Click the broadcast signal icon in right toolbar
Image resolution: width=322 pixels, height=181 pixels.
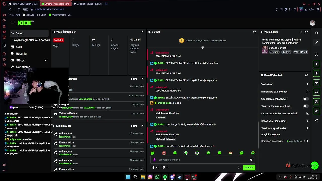pos(316,92)
